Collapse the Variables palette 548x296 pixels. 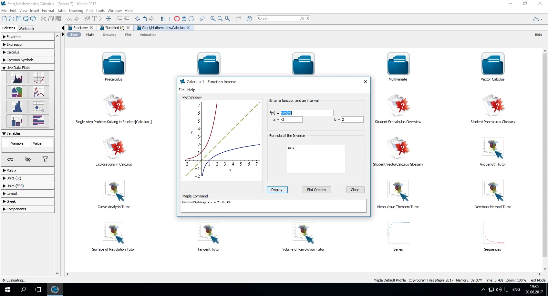pyautogui.click(x=28, y=133)
